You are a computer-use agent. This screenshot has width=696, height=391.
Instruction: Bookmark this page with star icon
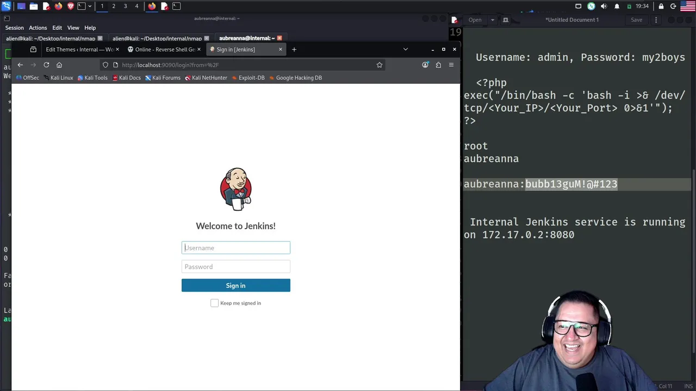(x=380, y=65)
